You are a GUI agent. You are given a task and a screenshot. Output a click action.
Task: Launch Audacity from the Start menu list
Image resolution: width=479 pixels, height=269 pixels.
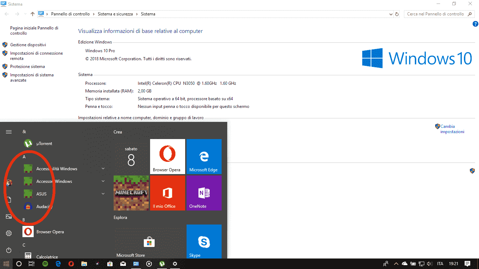[44, 207]
